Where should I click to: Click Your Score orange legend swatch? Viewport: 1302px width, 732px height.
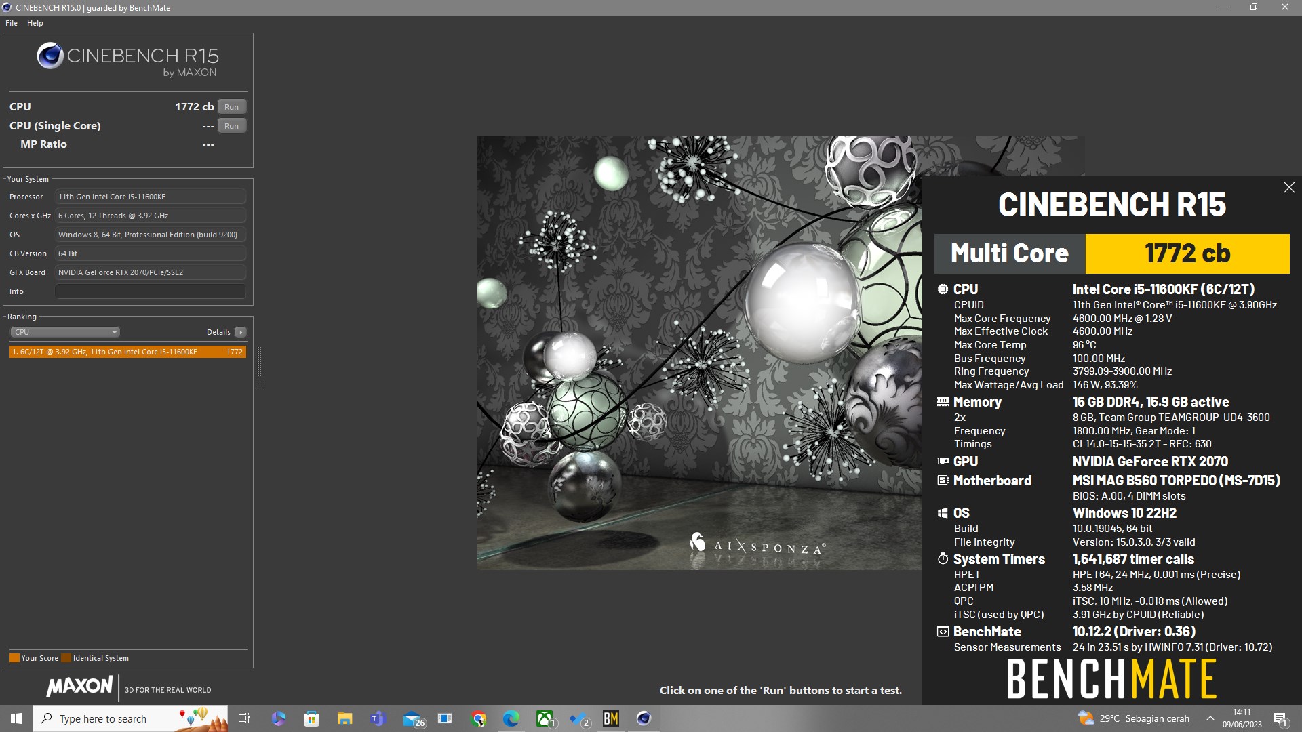[14, 658]
